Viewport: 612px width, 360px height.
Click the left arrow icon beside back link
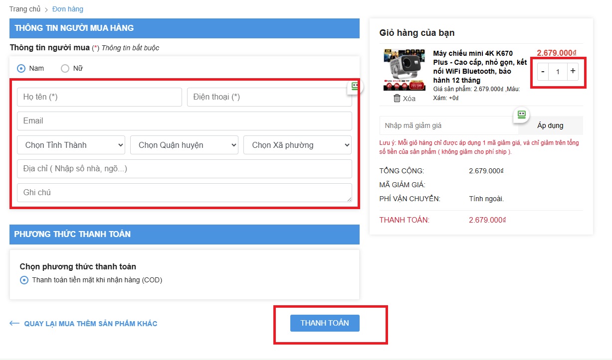pos(14,324)
